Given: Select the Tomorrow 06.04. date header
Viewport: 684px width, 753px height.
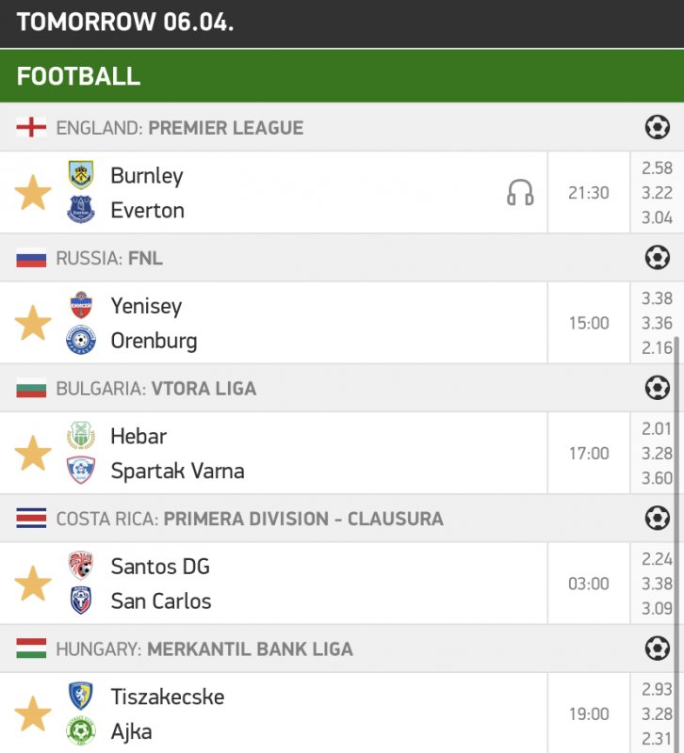Looking at the screenshot, I should click(x=125, y=23).
